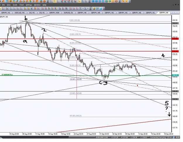Open the Trade menu

15,5
